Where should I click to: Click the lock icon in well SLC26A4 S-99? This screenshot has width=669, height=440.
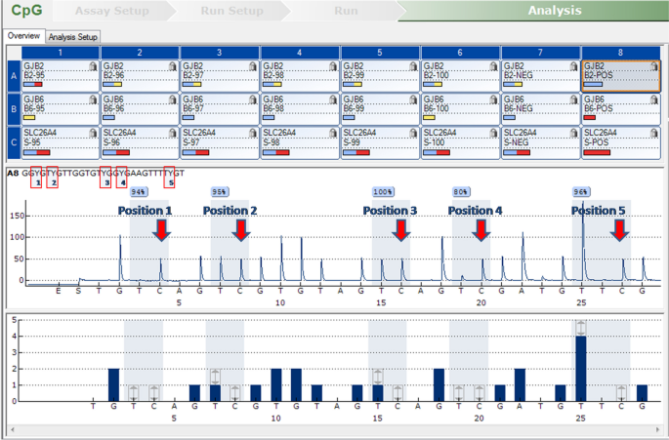click(x=413, y=133)
